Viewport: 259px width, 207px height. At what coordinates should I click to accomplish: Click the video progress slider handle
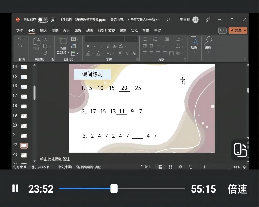coord(114,189)
